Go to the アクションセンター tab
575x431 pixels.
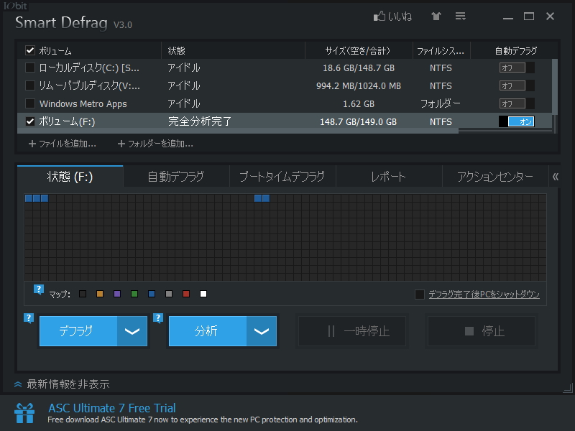495,177
